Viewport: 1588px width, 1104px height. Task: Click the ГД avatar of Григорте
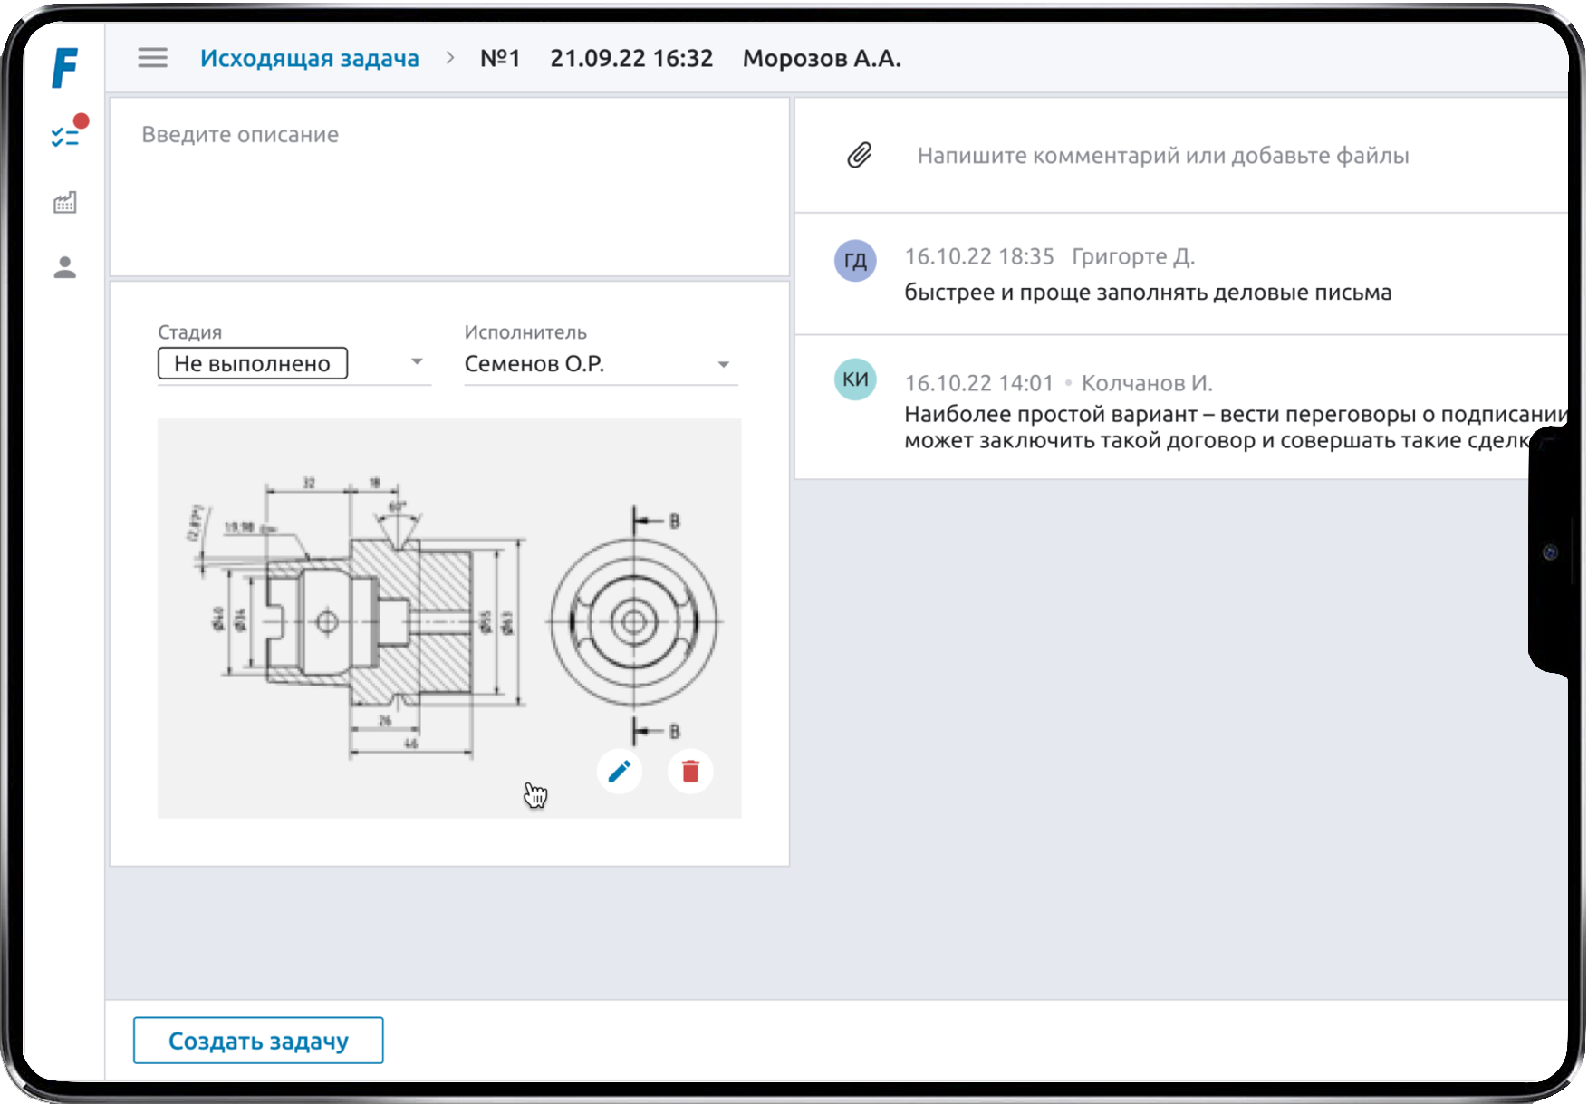854,262
